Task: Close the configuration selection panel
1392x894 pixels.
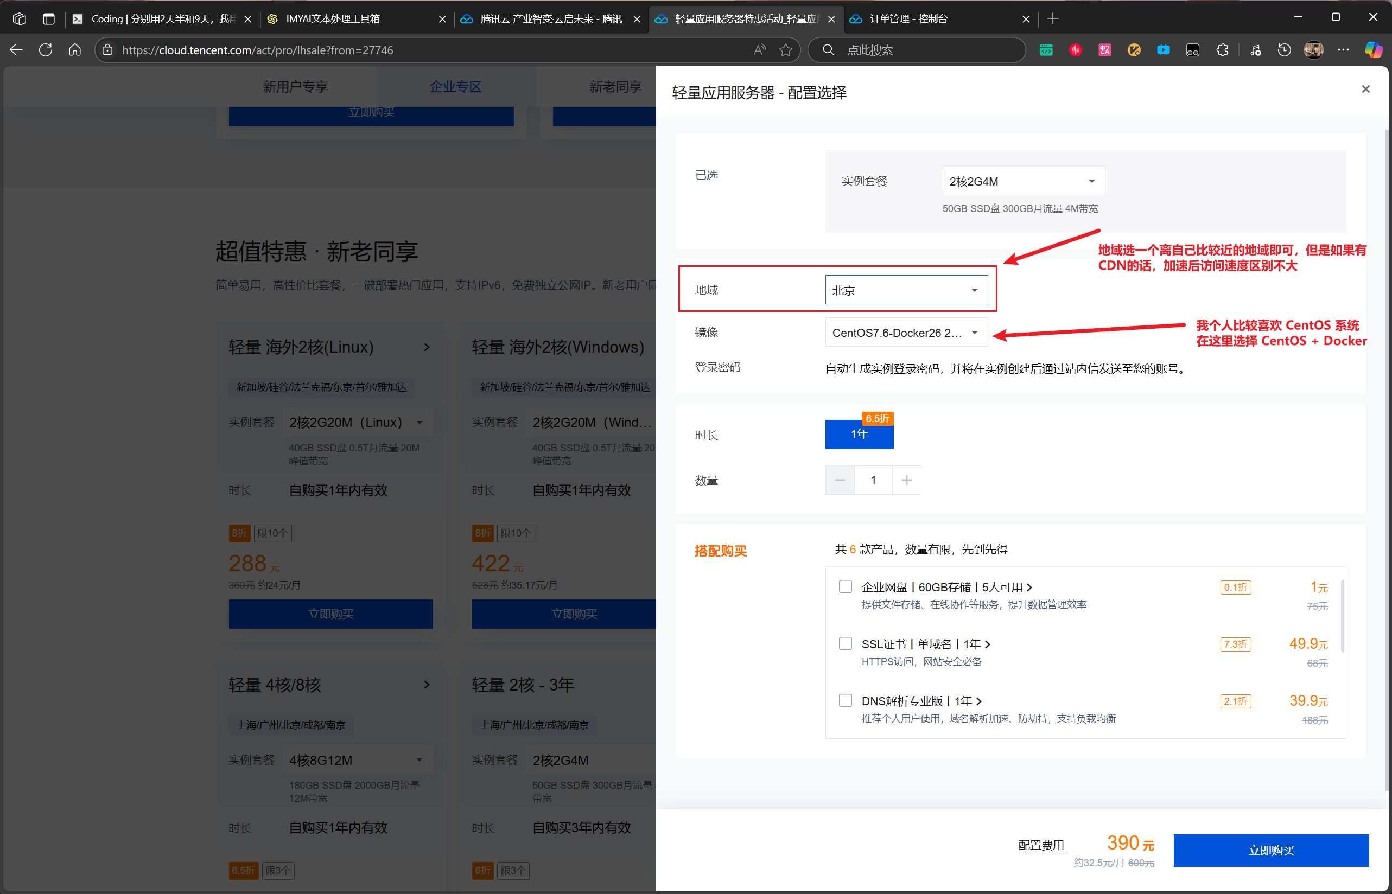Action: [1365, 89]
